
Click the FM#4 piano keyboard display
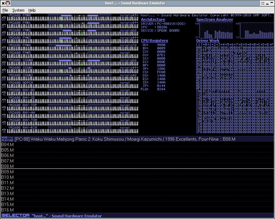click(73, 49)
